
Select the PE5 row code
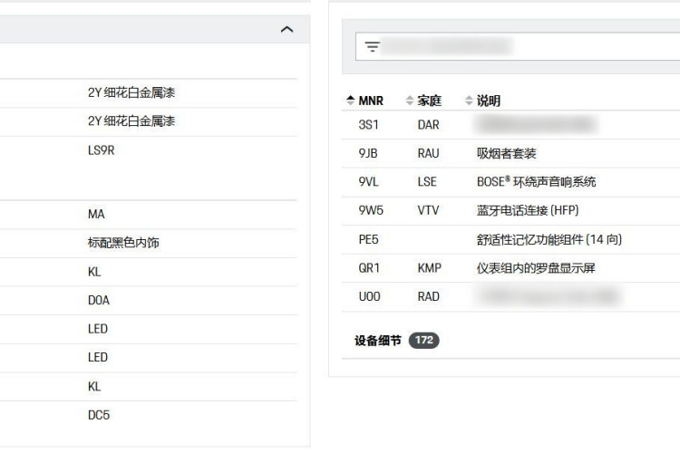[x=369, y=240]
